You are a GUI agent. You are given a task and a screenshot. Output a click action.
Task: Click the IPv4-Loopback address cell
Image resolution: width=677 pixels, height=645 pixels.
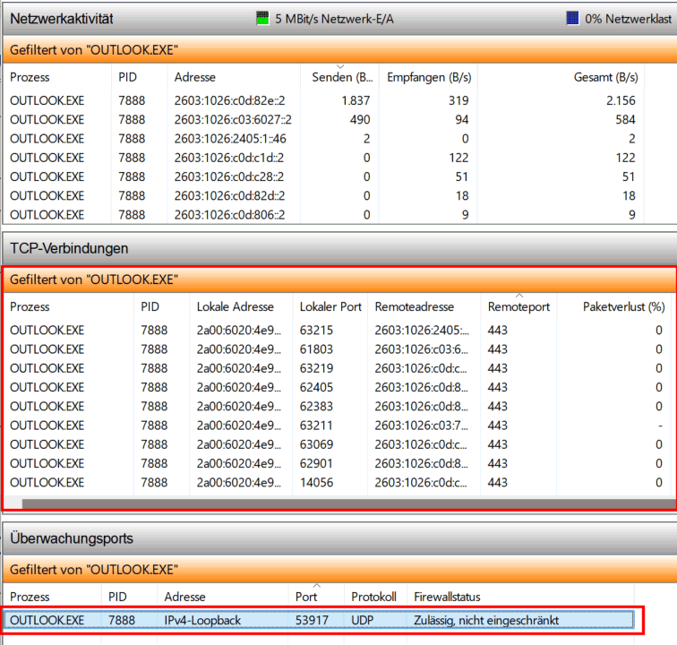[202, 621]
